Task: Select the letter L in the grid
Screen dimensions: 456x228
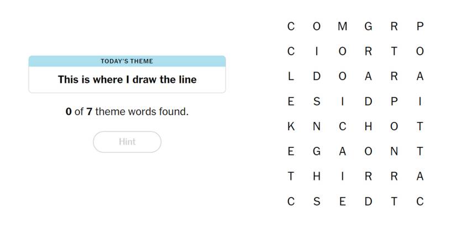Action: pos(291,77)
